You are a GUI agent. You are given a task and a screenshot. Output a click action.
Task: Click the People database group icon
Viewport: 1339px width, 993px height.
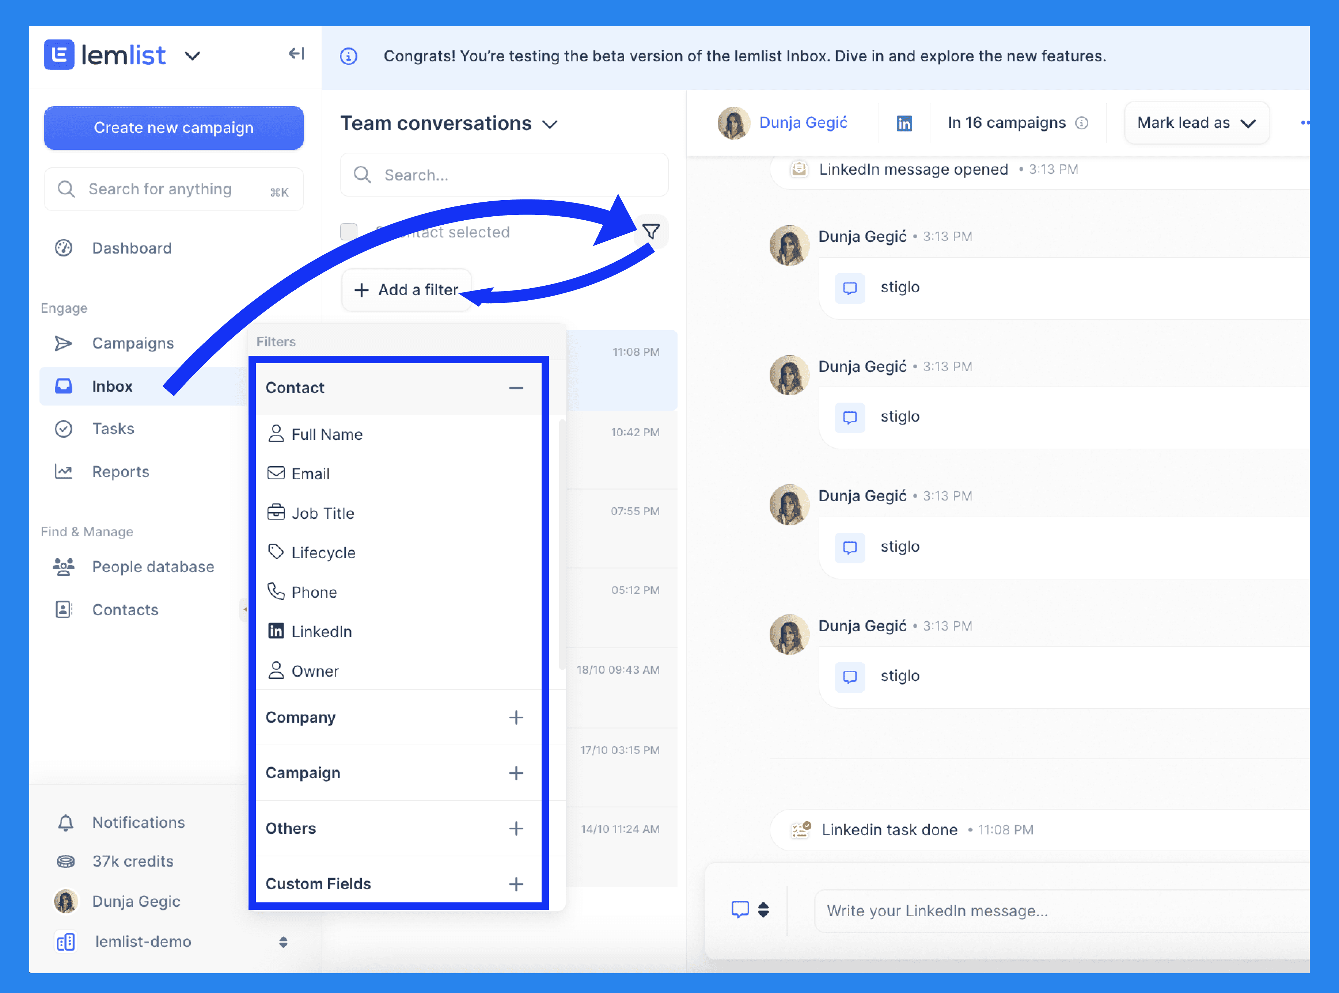click(x=64, y=567)
